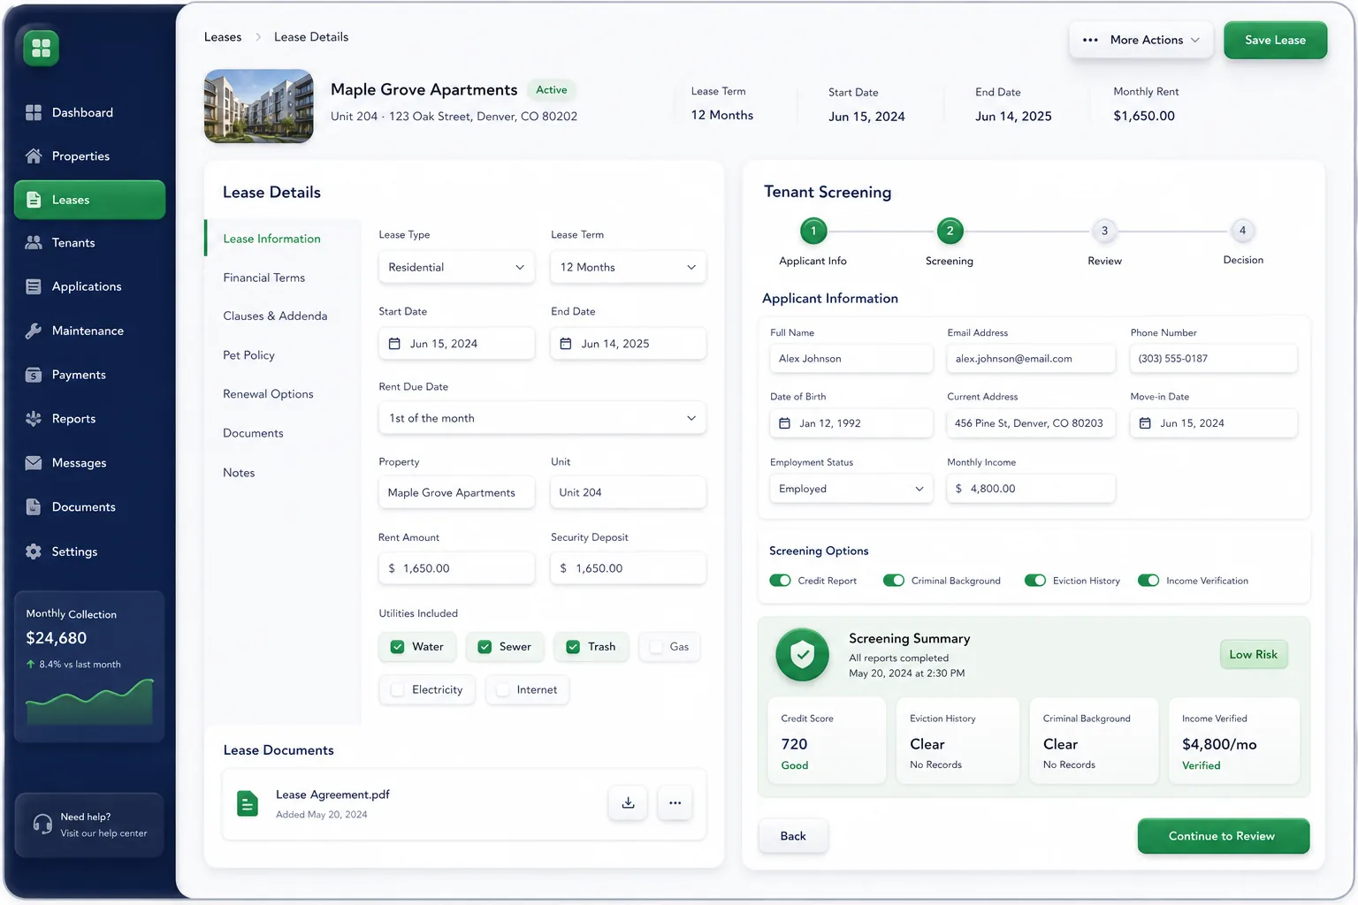Open the Employment Status dropdown
This screenshot has width=1358, height=905.
pos(851,489)
